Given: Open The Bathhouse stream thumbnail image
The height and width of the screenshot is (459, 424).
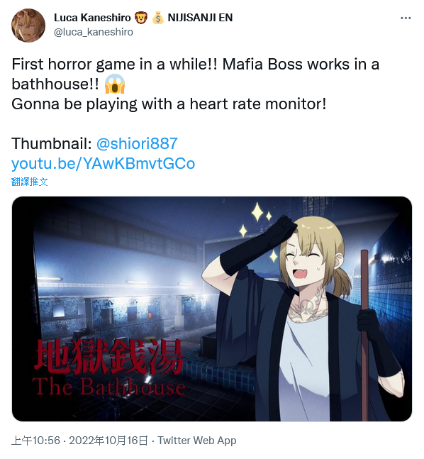Looking at the screenshot, I should [x=212, y=309].
